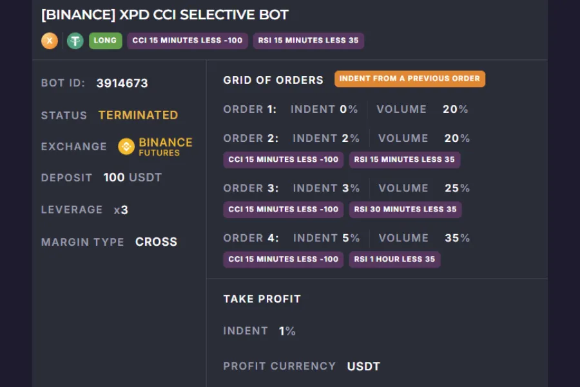Select the EXCHANGE row in the sidebar
Image resolution: width=580 pixels, height=387 pixels.
[x=73, y=146]
